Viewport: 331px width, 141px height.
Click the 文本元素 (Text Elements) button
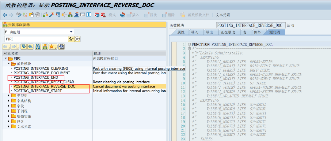(223, 15)
